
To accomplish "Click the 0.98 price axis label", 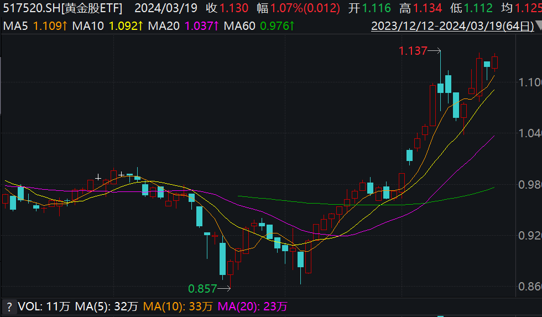I will coord(530,184).
